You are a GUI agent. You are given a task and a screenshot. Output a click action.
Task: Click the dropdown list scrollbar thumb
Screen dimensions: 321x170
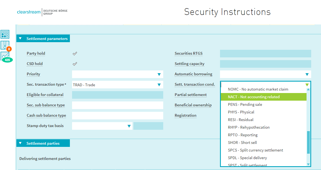308,142
